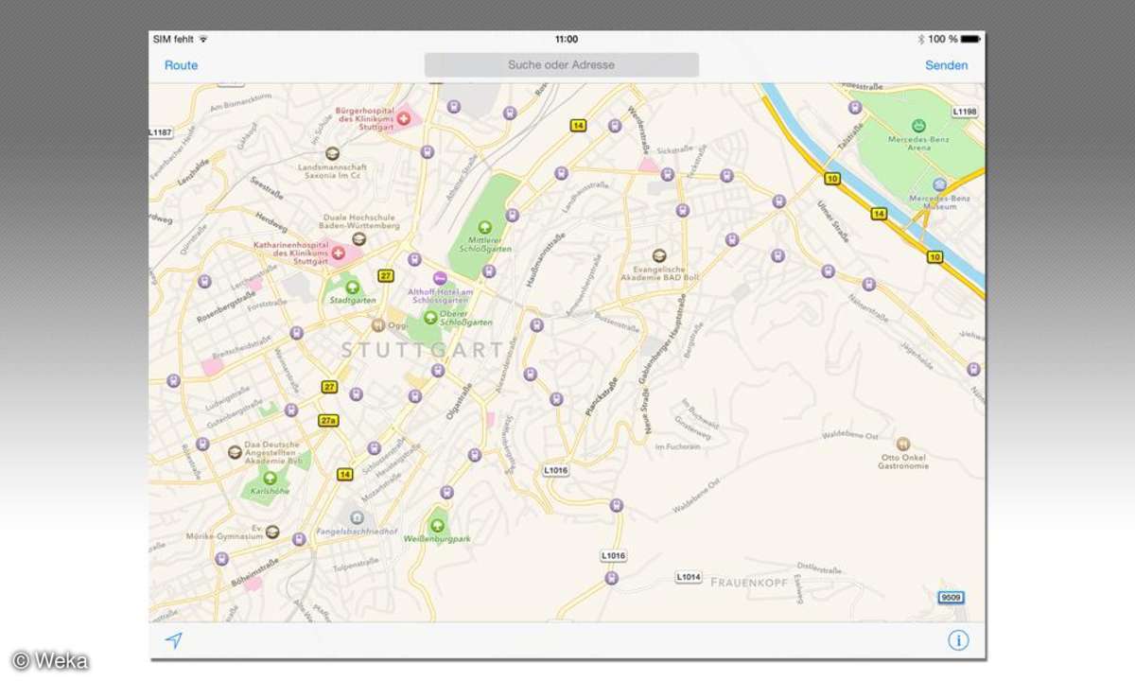Open the map info button
The width and height of the screenshot is (1135, 681).
[958, 640]
